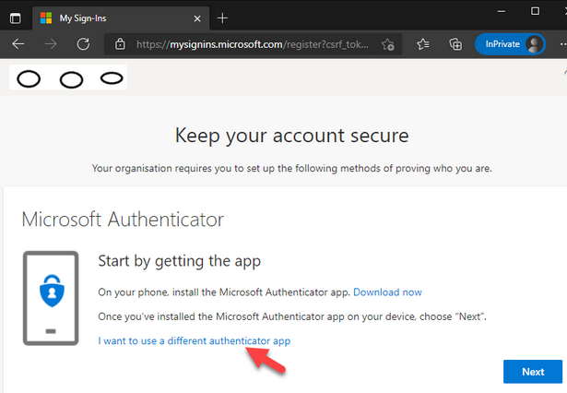
Task: Click the Forward navigation arrow
Action: [x=51, y=44]
